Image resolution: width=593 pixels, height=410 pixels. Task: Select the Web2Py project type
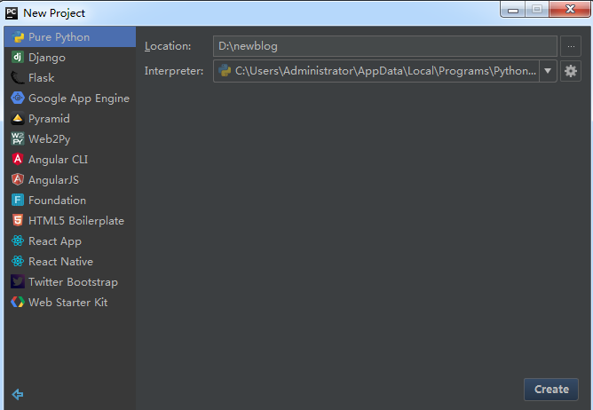click(x=49, y=139)
